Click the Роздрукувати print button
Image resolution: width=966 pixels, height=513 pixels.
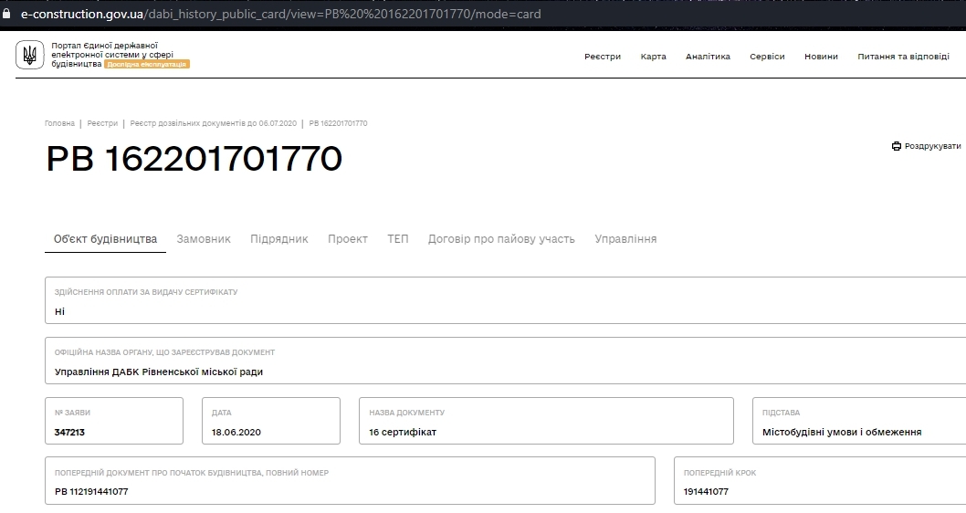click(926, 146)
